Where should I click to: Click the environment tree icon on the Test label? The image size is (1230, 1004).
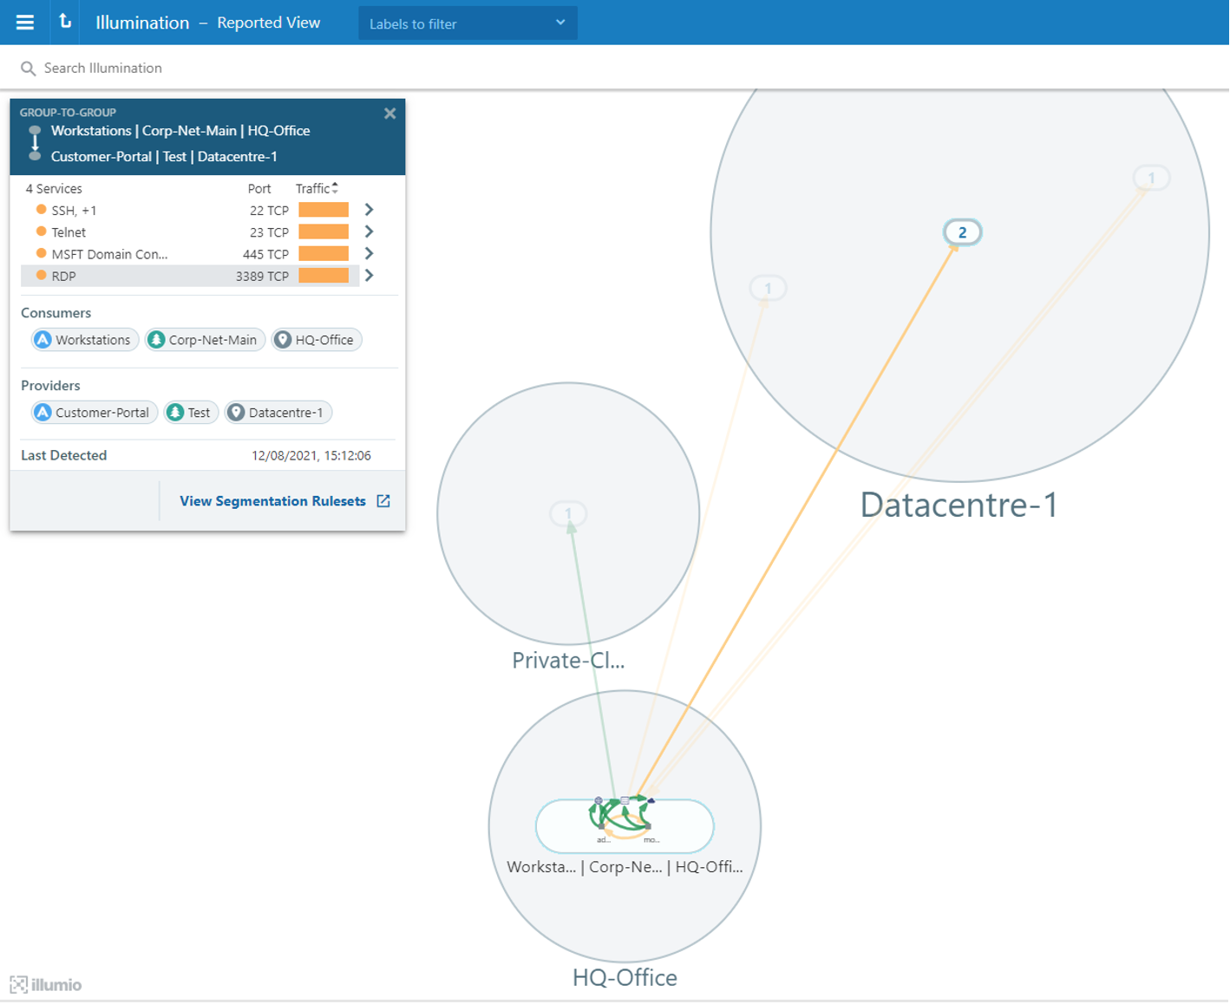pos(175,413)
